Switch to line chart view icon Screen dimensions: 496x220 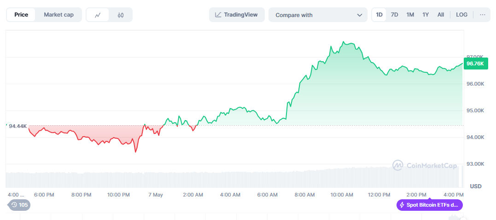click(x=98, y=15)
